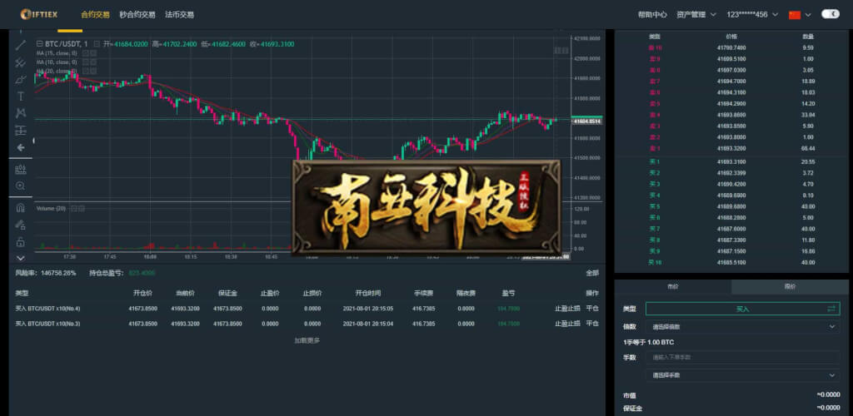Screen dimensions: 853x416
Task: Hide the MA (20, close, 0) indicator
Action: (x=85, y=71)
